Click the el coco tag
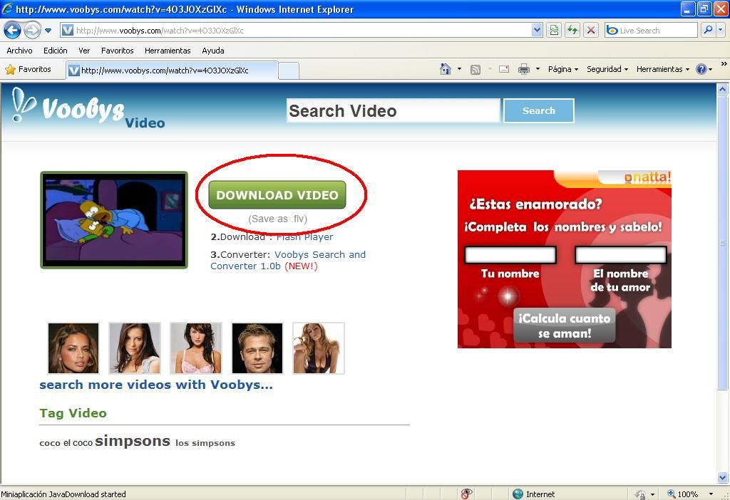The height and width of the screenshot is (500, 730). point(78,443)
